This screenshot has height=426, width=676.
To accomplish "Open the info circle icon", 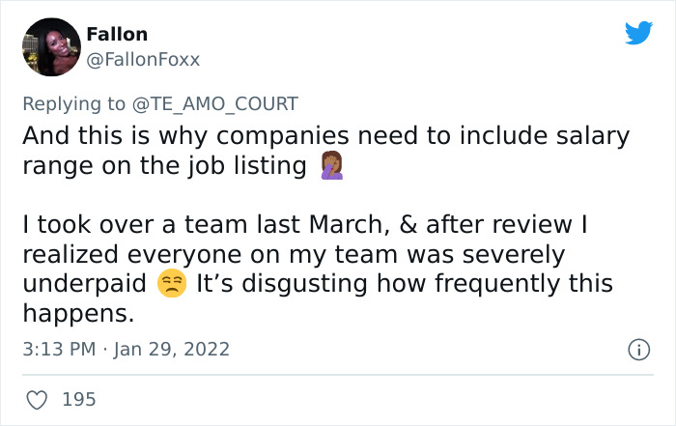I will (x=638, y=350).
